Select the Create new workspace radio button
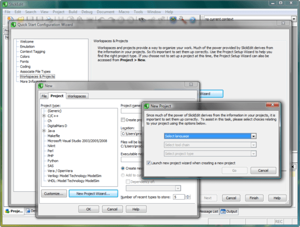The width and height of the screenshot is (300, 227). (x=123, y=169)
